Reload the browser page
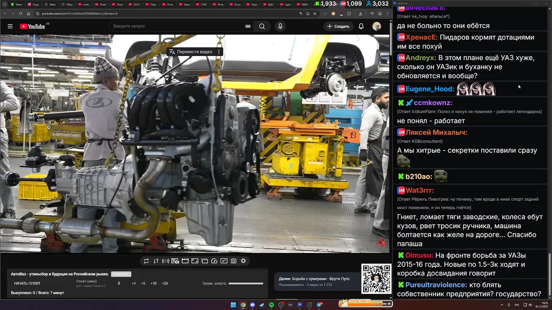 (x=21, y=13)
